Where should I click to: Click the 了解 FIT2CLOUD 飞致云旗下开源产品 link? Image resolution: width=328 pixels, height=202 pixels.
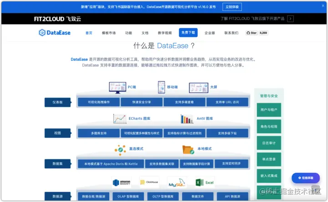[252, 19]
